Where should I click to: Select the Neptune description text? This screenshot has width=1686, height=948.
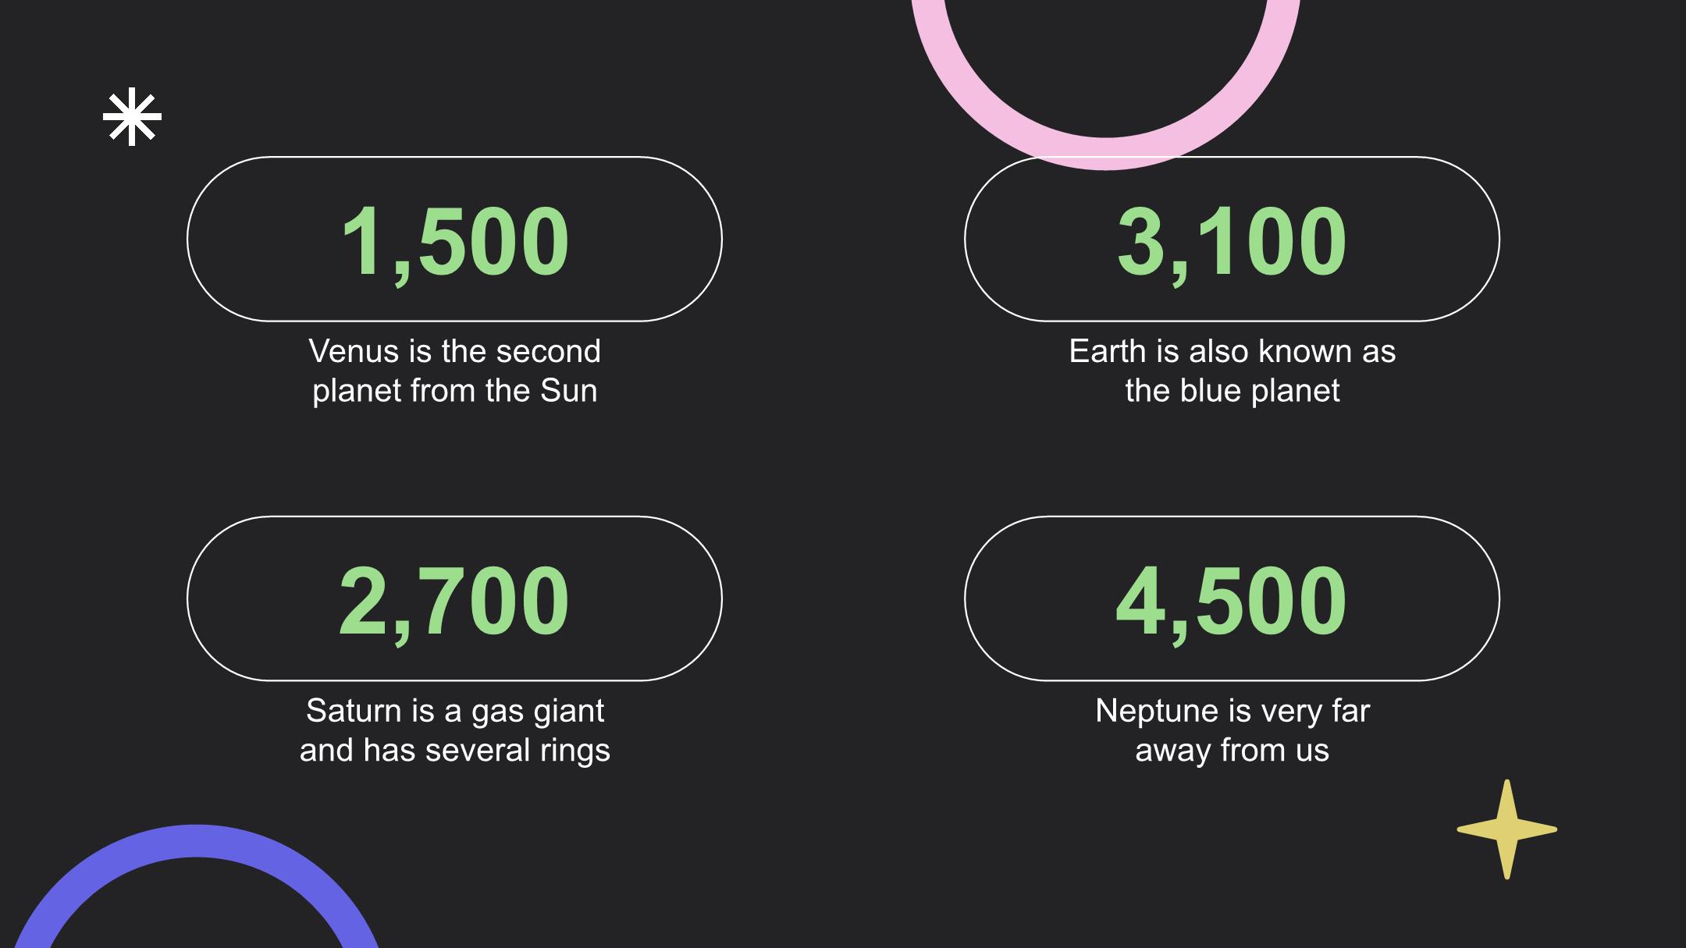(x=1232, y=730)
